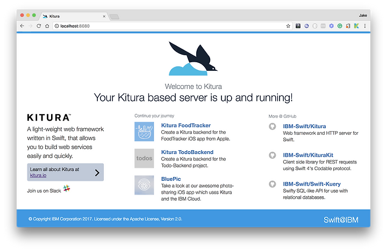Click the Jake profile button
Image resolution: width=387 pixels, height=251 pixels.
tap(363, 16)
